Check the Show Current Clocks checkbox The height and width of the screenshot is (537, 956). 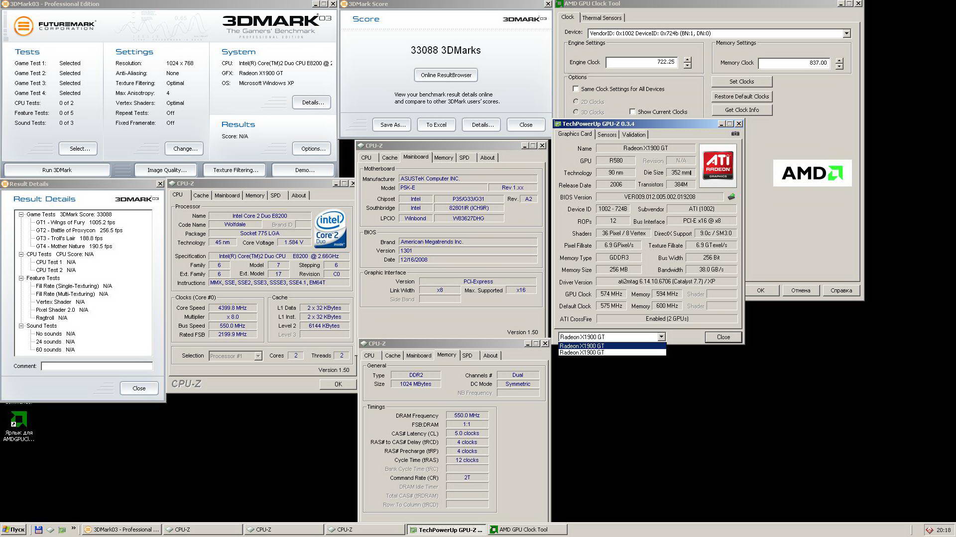[632, 112]
